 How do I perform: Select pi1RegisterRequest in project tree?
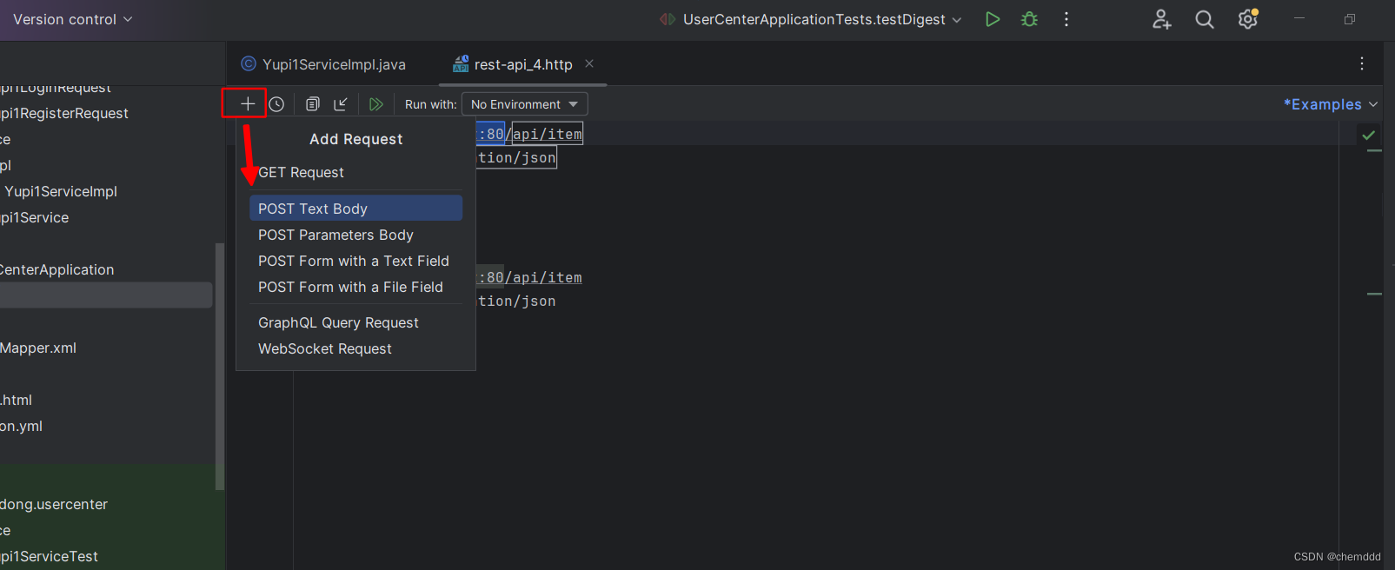point(64,113)
